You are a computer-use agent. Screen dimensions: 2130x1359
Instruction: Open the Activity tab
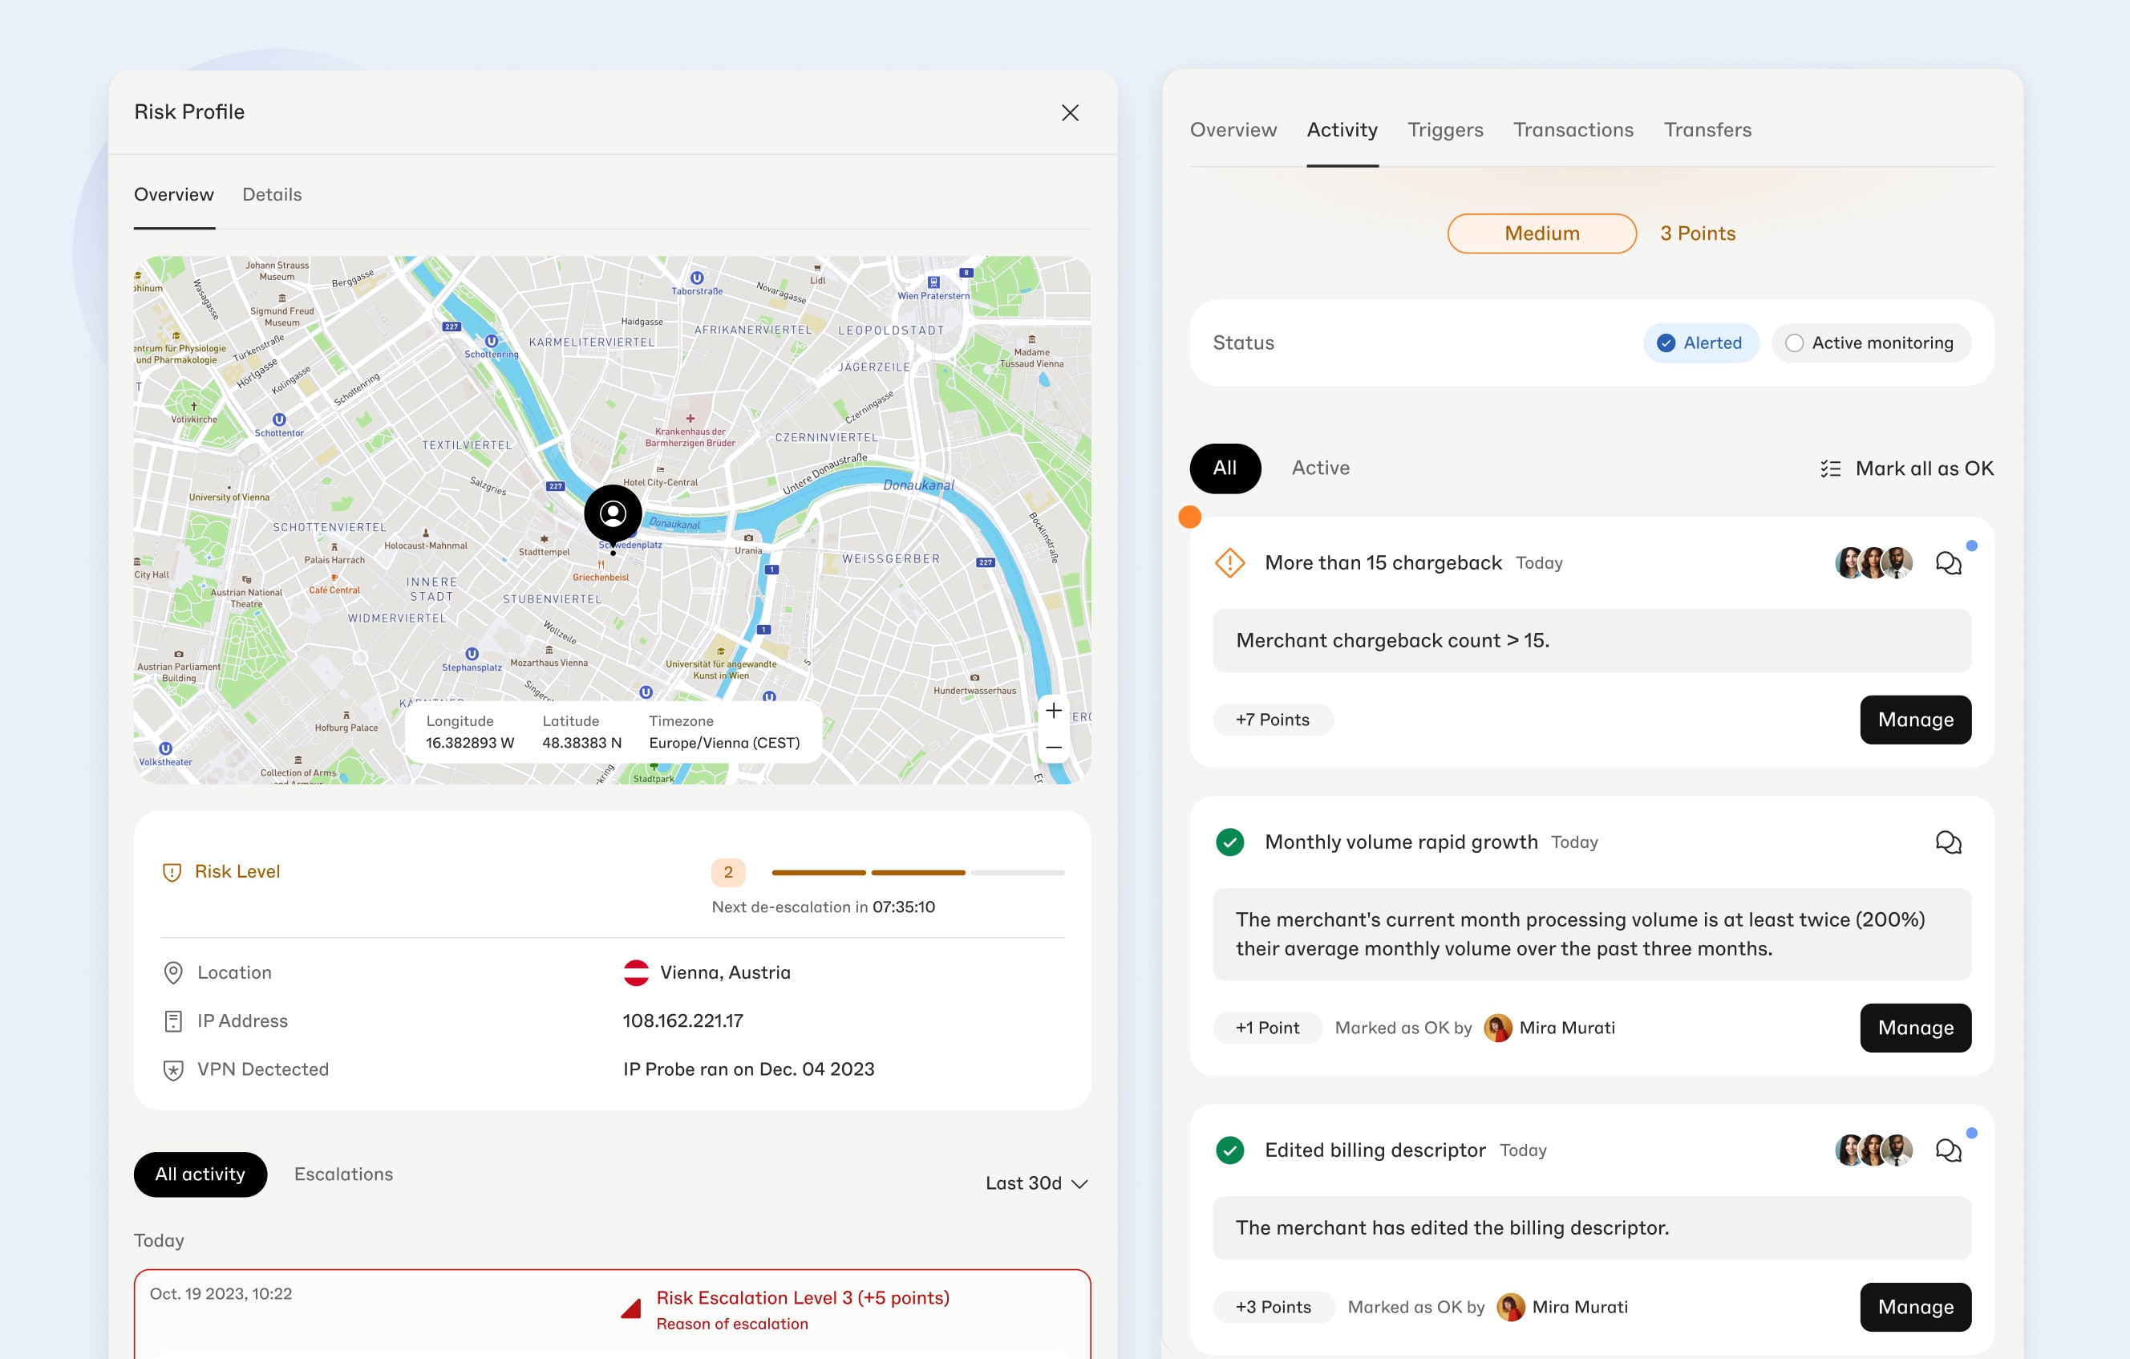pyautogui.click(x=1342, y=130)
